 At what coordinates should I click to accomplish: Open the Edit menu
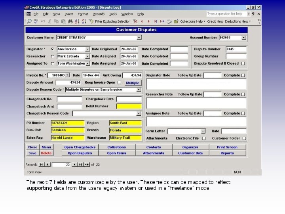tap(46, 14)
